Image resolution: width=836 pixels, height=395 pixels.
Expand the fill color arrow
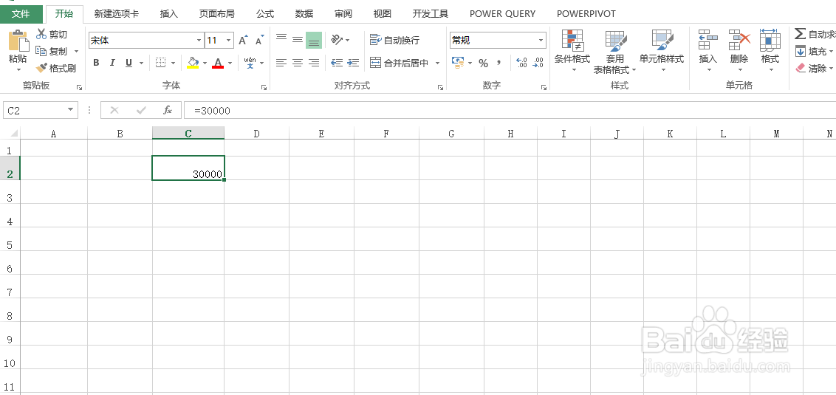click(205, 63)
